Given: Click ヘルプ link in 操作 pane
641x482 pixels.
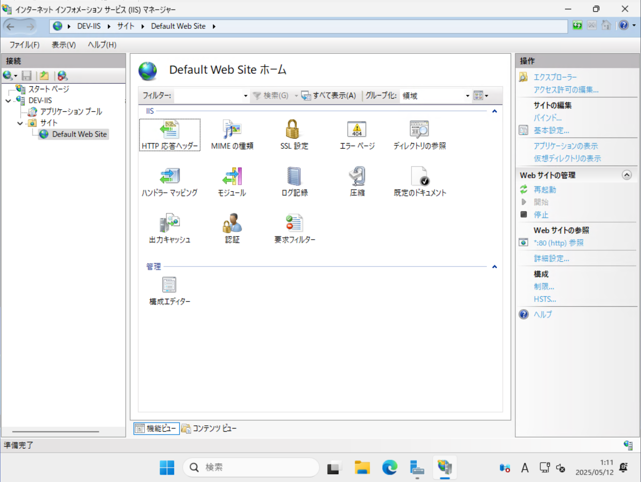Looking at the screenshot, I should click(x=543, y=314).
